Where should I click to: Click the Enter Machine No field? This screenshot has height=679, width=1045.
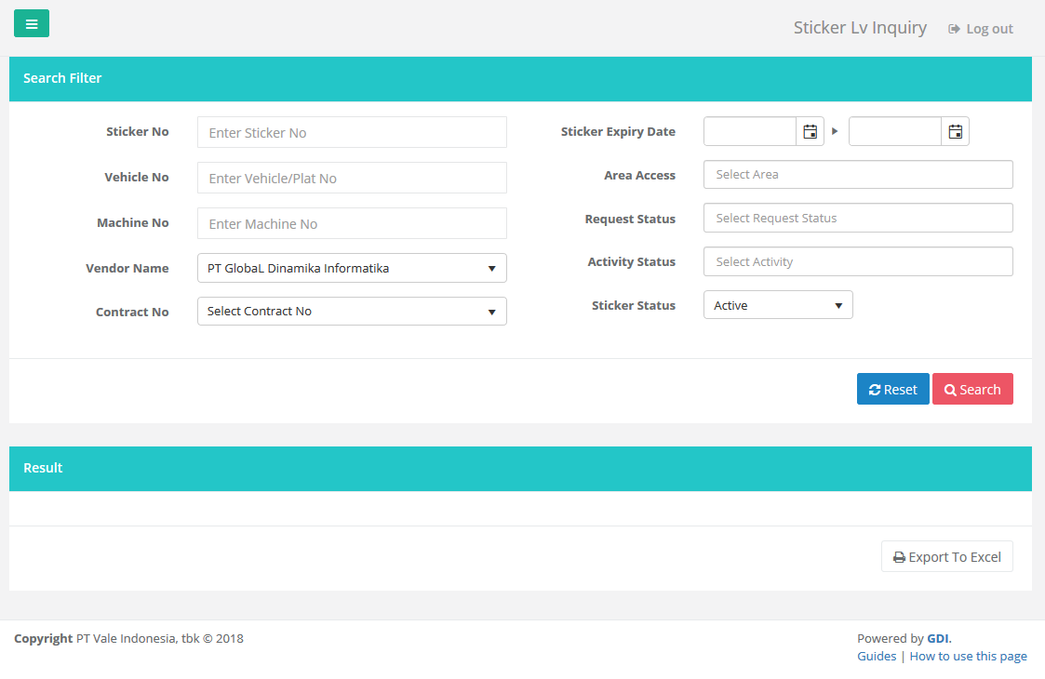tap(352, 223)
